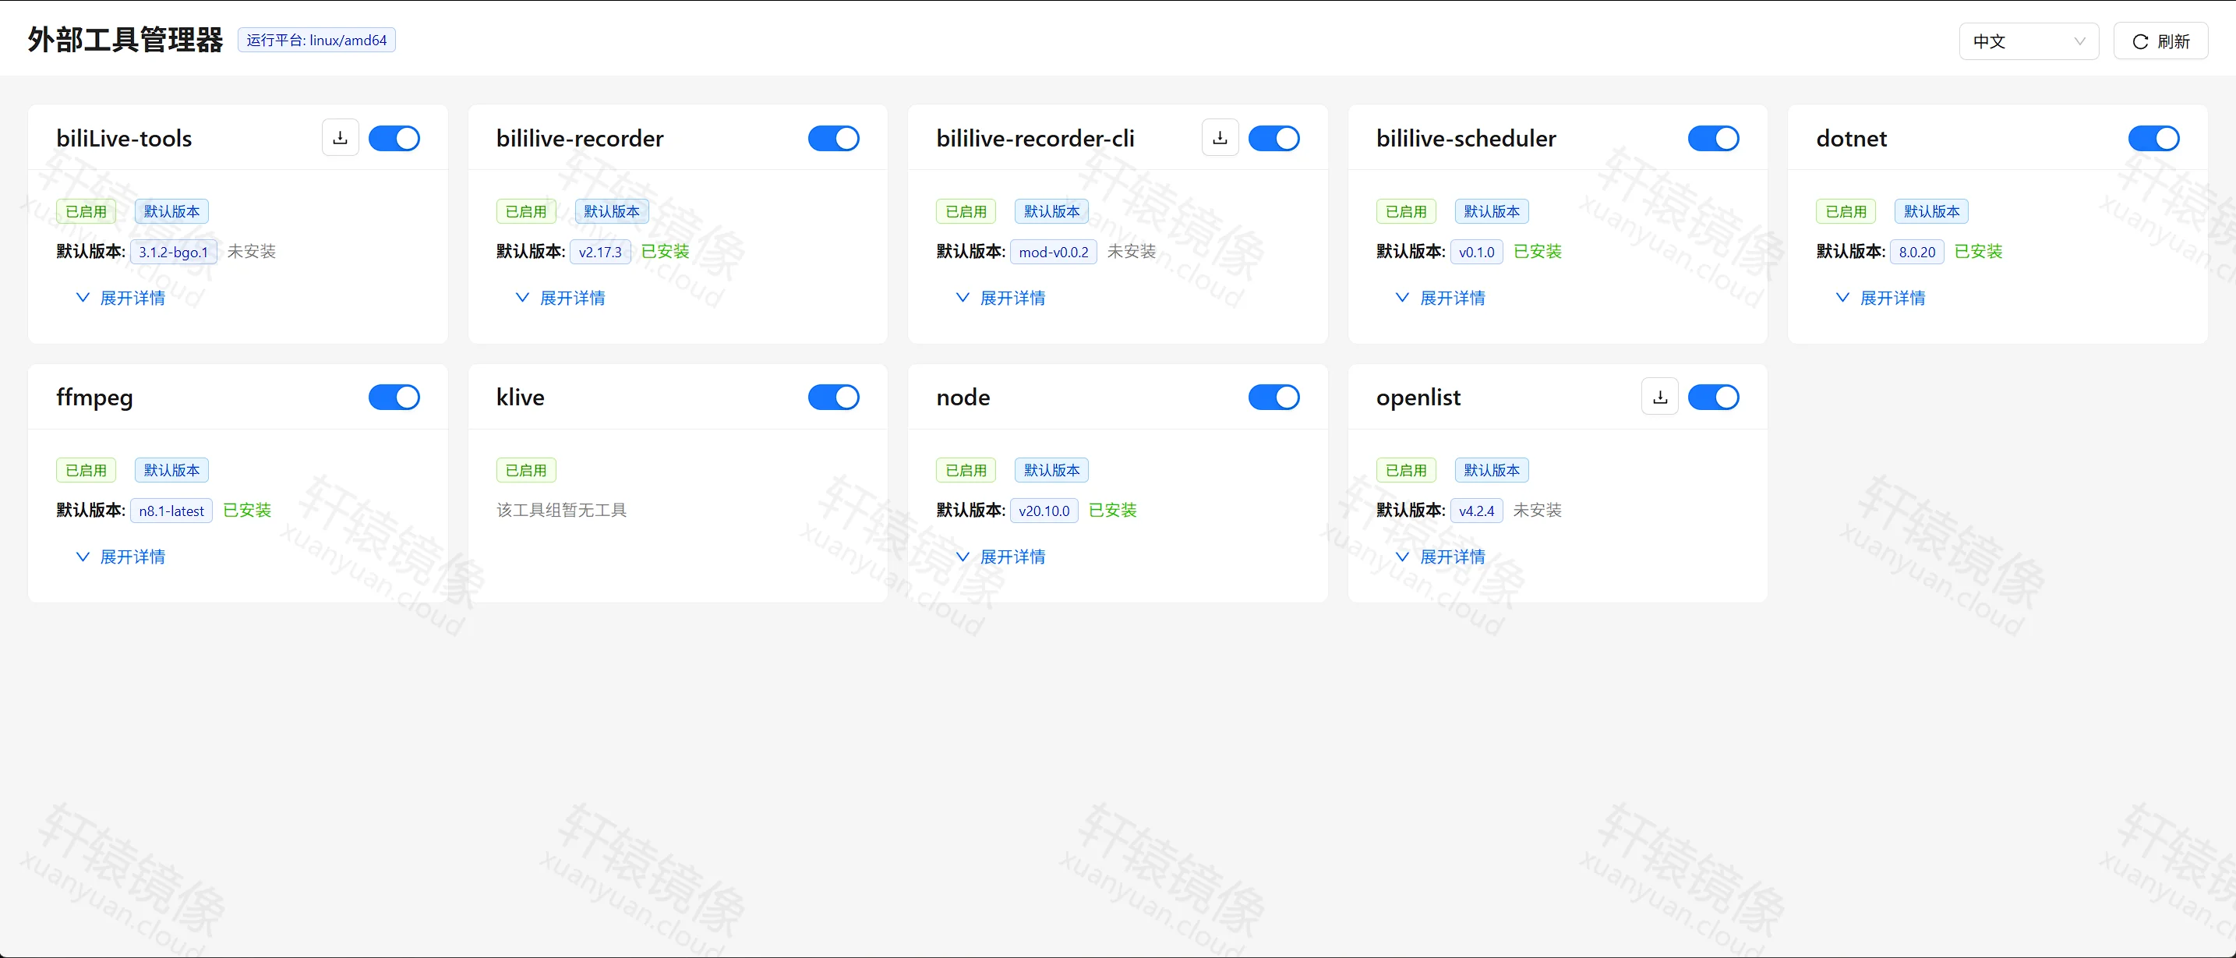This screenshot has width=2236, height=958.
Task: Click 已启用 tag on klive card
Action: click(x=526, y=470)
